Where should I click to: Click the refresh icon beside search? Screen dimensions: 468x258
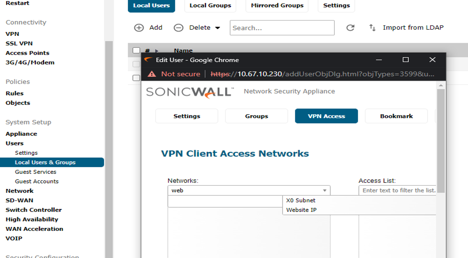coord(350,28)
